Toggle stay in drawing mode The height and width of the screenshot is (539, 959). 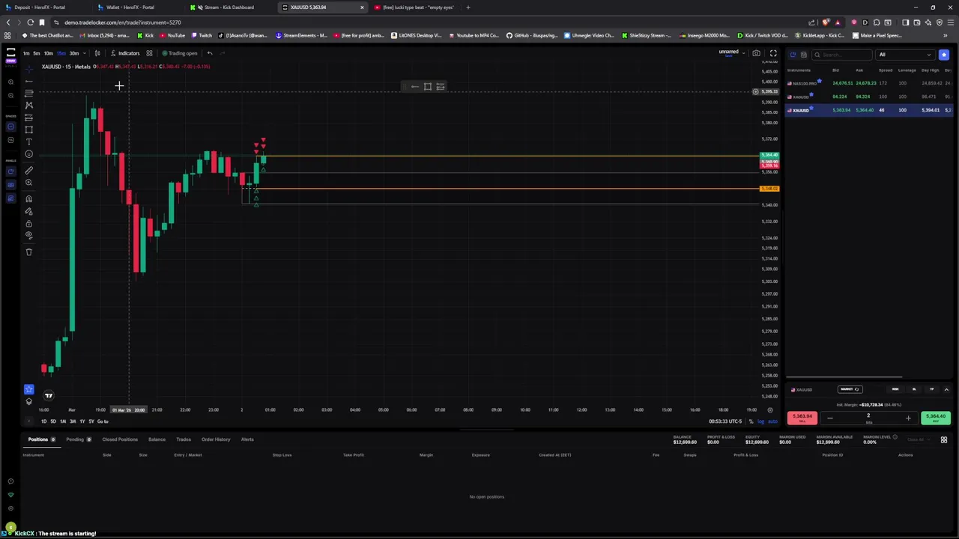[x=29, y=211]
